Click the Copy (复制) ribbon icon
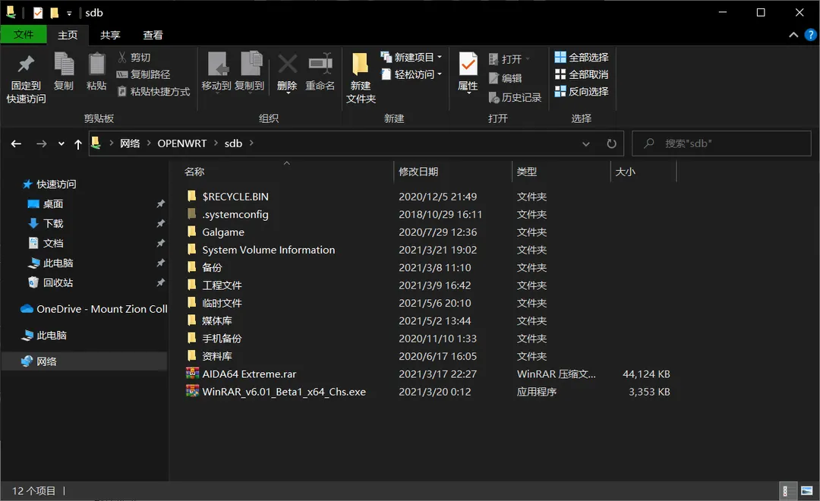Image resolution: width=820 pixels, height=501 pixels. 64,65
